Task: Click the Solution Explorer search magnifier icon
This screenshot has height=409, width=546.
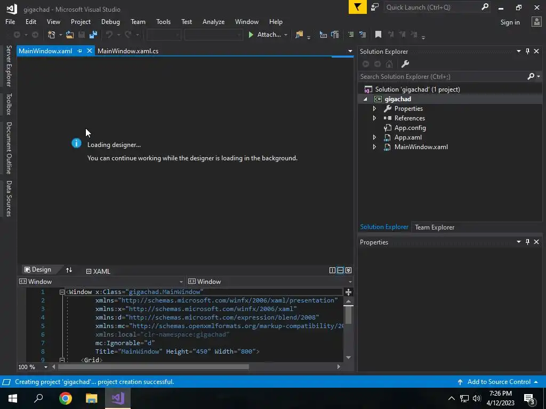Action: tap(531, 76)
